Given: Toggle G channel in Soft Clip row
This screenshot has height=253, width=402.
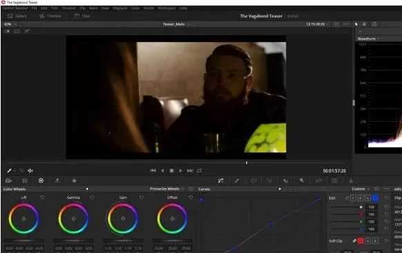Looking at the screenshot, I should click(368, 241).
